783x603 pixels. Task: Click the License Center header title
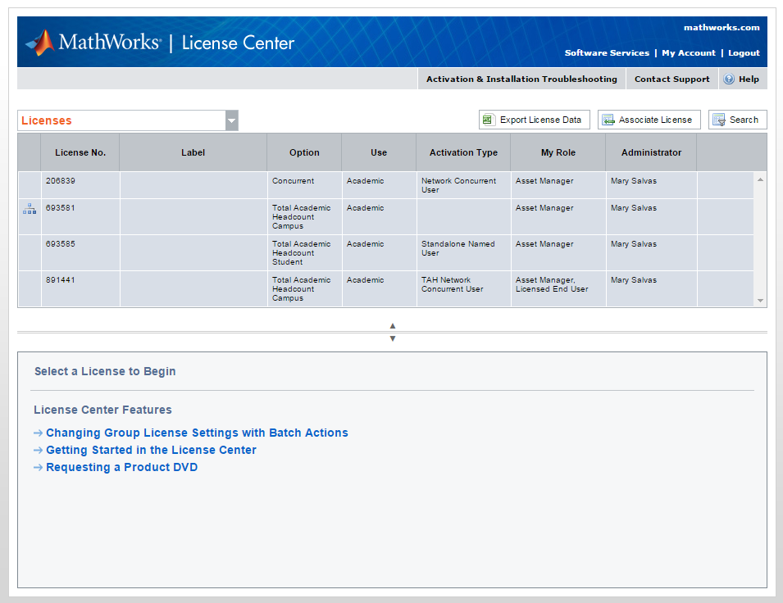coord(238,43)
